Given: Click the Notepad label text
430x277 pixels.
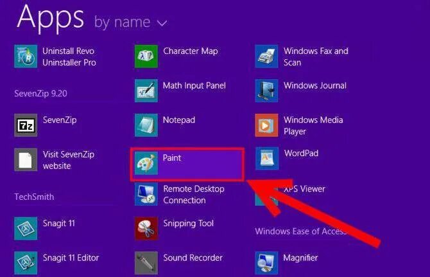Looking at the screenshot, I should coord(179,120).
